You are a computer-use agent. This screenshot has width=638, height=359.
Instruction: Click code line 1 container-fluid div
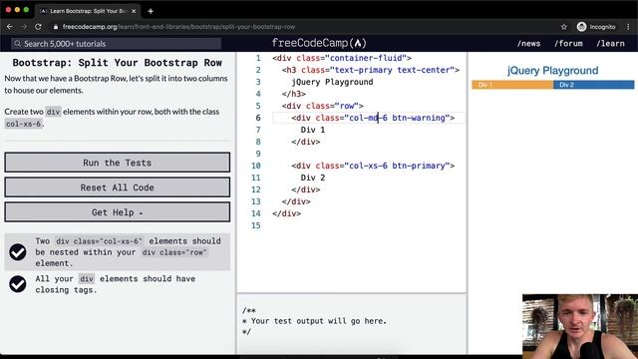click(342, 58)
